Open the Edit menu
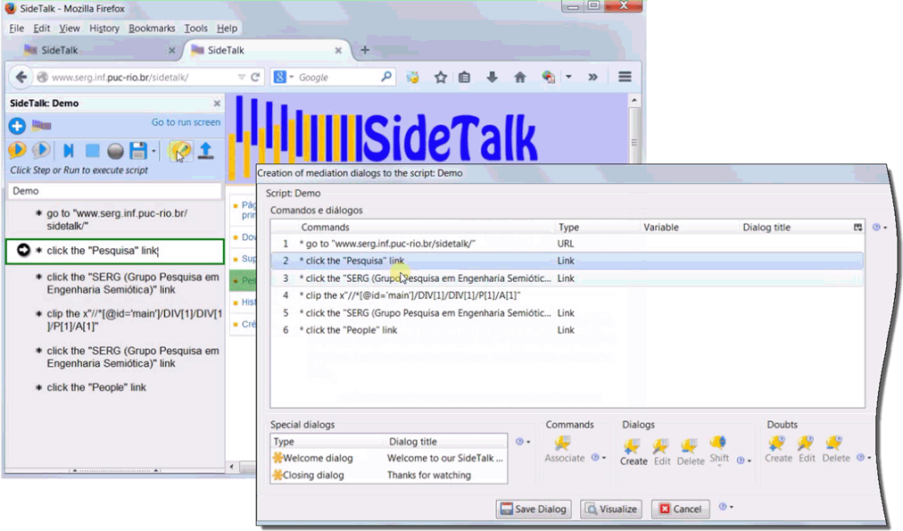 [41, 29]
